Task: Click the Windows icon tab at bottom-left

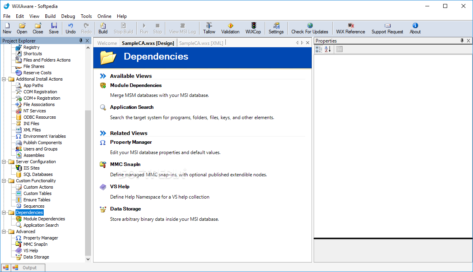Action: click(6, 268)
